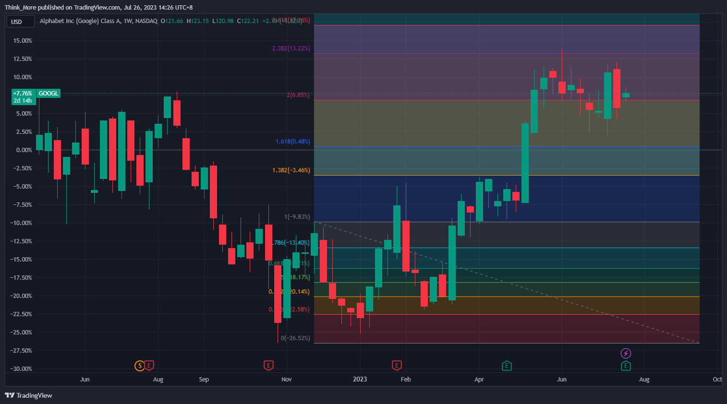Select the 1.618(0.48%) Fibonacci level label
This screenshot has height=404, width=727.
point(293,142)
